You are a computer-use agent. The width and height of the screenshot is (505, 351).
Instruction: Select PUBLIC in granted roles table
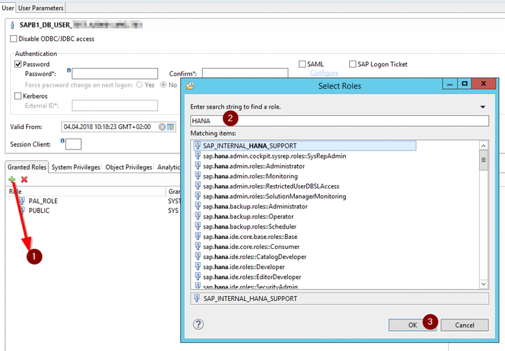[39, 211]
